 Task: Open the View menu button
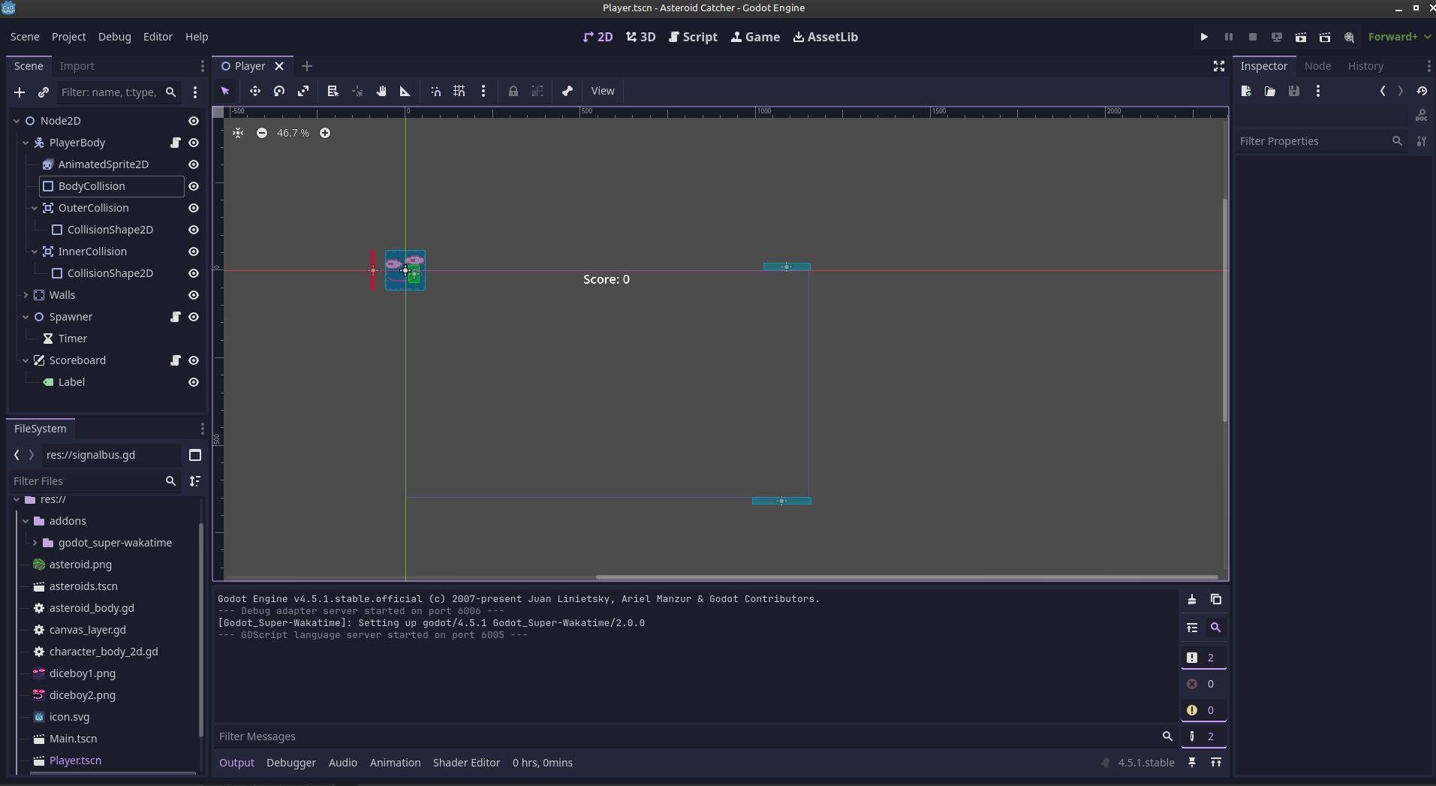coord(602,91)
